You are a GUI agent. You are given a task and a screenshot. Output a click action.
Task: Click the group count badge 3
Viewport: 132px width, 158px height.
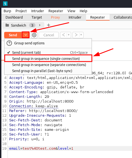coord(32,25)
